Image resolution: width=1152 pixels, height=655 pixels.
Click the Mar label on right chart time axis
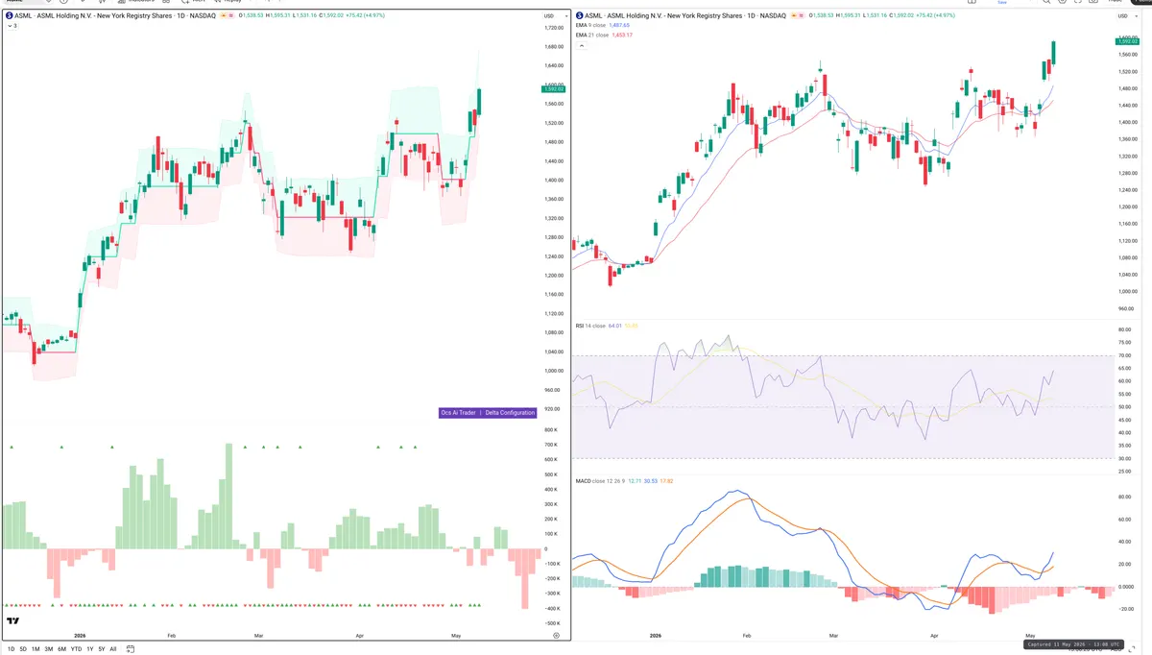point(832,636)
